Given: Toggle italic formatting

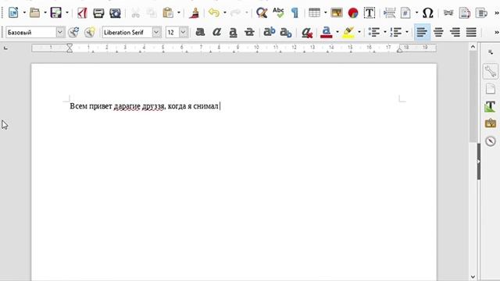Looking at the screenshot, I should click(216, 32).
